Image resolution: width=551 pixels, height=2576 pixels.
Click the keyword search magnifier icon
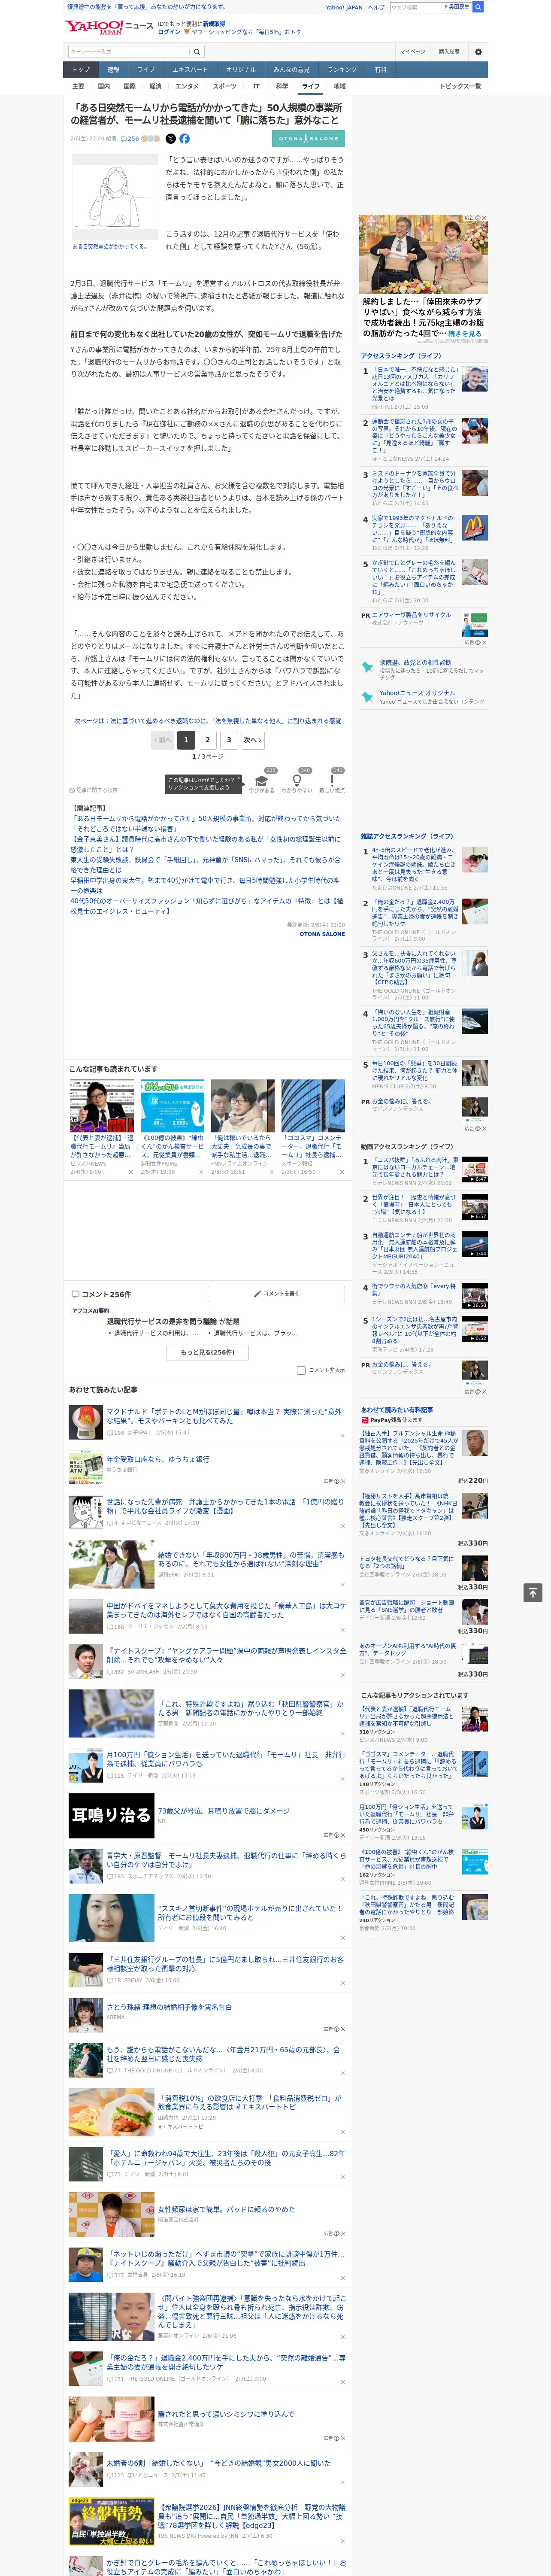(x=197, y=52)
